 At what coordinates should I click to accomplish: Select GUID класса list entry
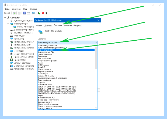click(66, 65)
